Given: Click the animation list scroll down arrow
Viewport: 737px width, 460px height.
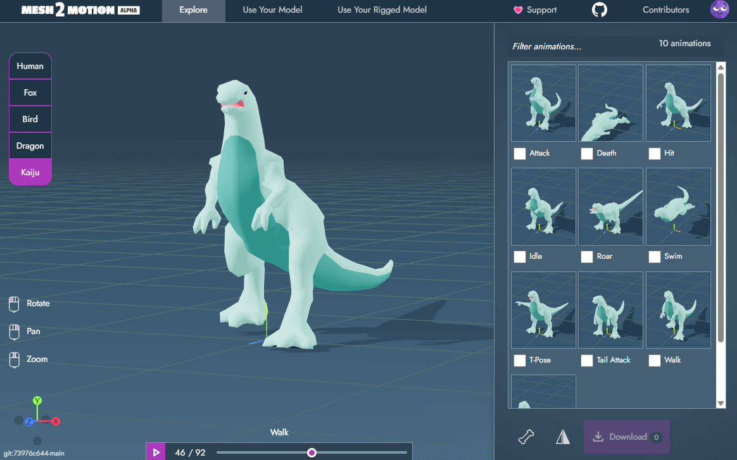Looking at the screenshot, I should pos(721,403).
